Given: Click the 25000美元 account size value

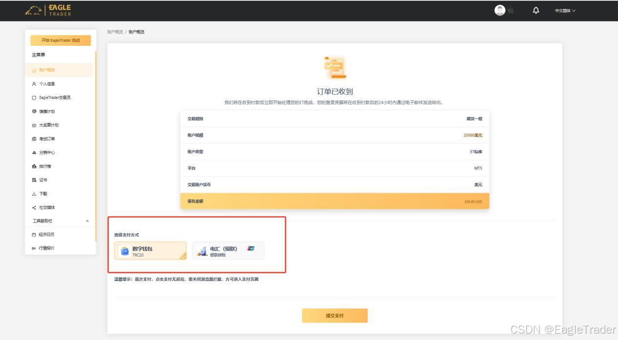Looking at the screenshot, I should click(473, 135).
